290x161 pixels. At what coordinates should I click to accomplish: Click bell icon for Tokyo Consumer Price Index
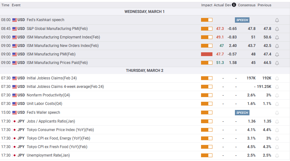pyautogui.click(x=277, y=130)
